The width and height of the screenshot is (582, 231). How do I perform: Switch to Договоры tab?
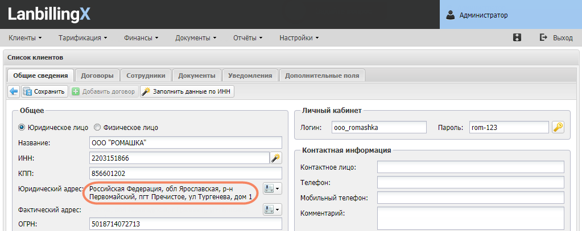point(97,75)
